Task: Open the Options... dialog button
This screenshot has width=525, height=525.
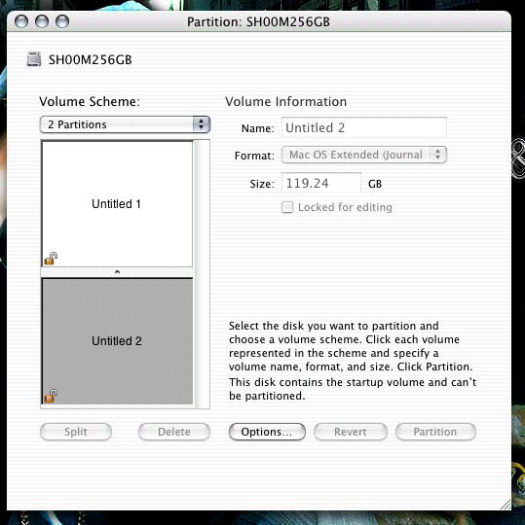Action: (267, 432)
